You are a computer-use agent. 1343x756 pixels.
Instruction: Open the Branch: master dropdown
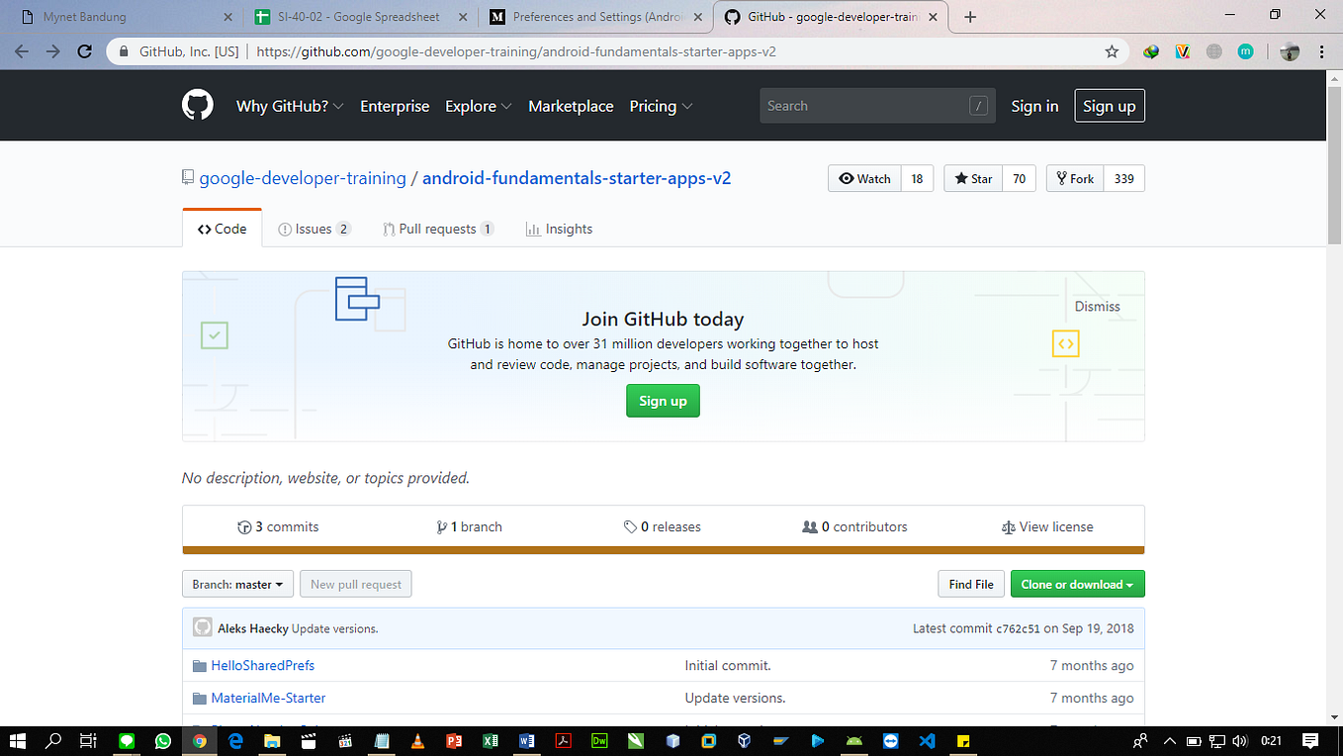pos(237,584)
